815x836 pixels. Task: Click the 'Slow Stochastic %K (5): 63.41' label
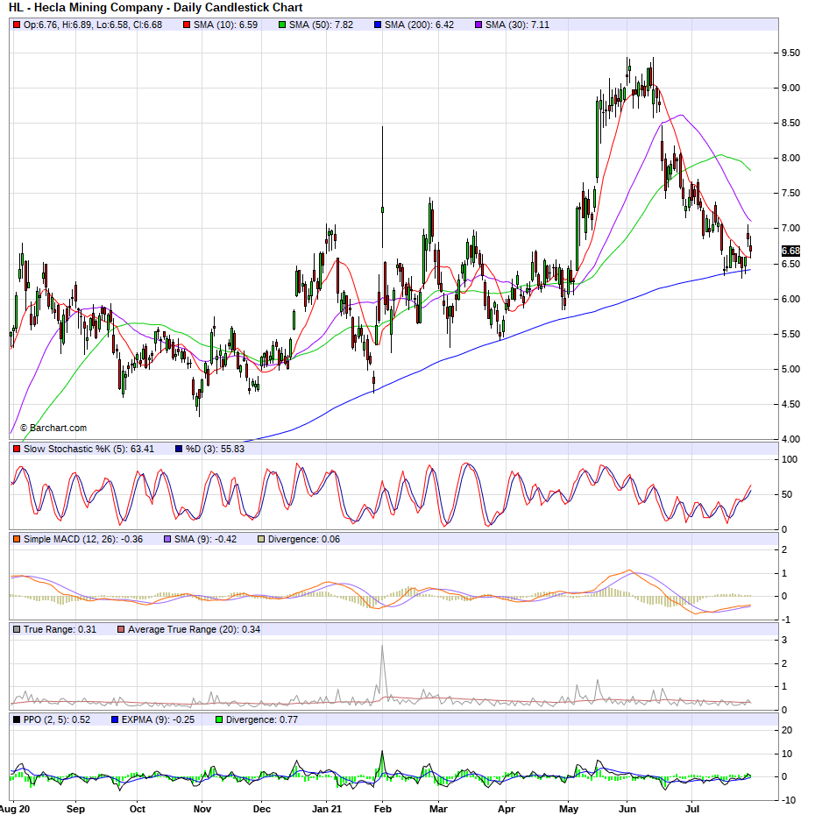[89, 449]
